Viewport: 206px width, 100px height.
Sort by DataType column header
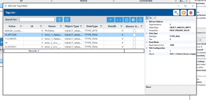tap(92, 26)
